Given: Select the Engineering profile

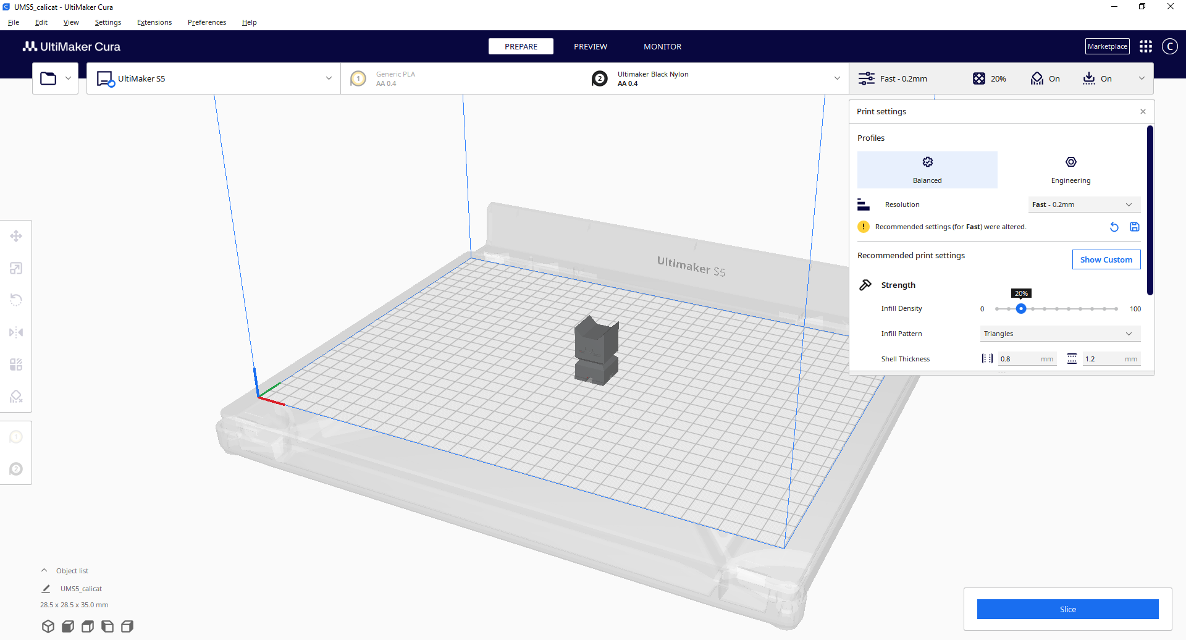Looking at the screenshot, I should pos(1070,170).
